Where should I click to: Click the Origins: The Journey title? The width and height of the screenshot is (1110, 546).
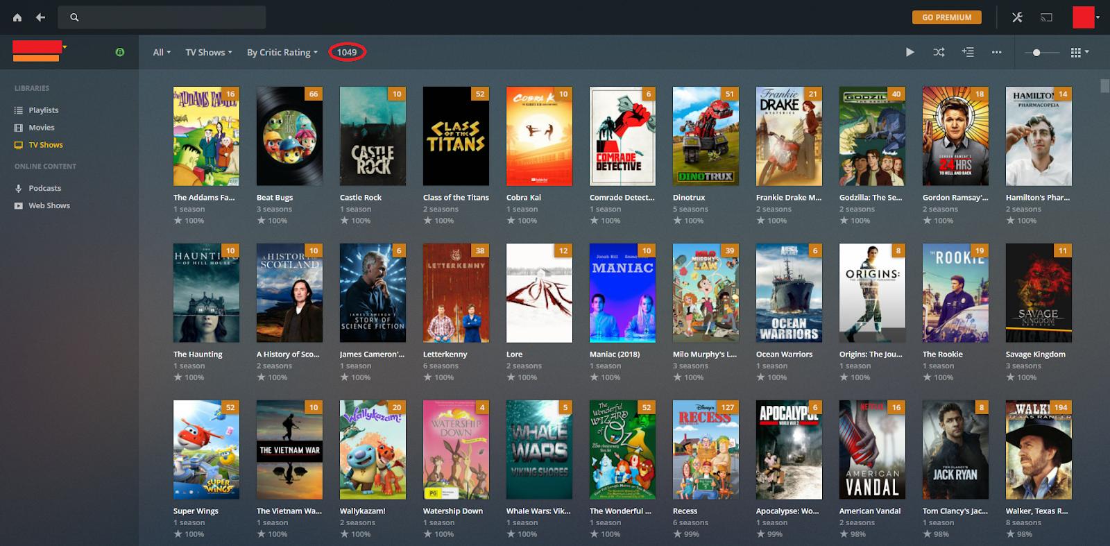[871, 355]
